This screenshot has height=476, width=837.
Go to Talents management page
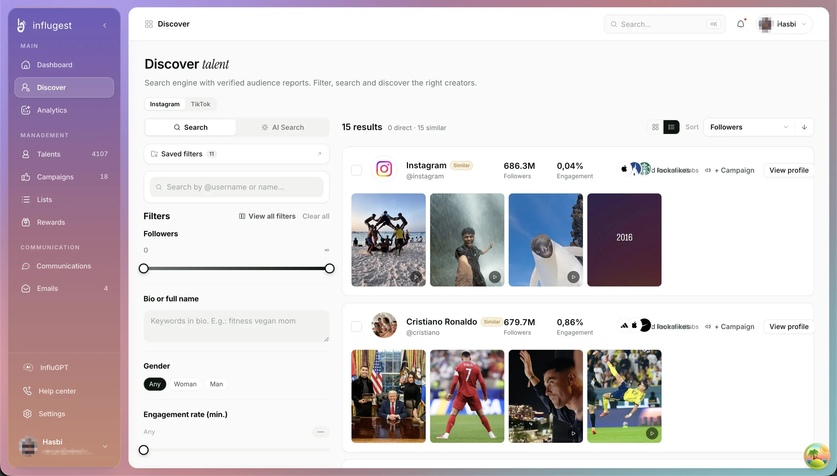tap(64, 154)
